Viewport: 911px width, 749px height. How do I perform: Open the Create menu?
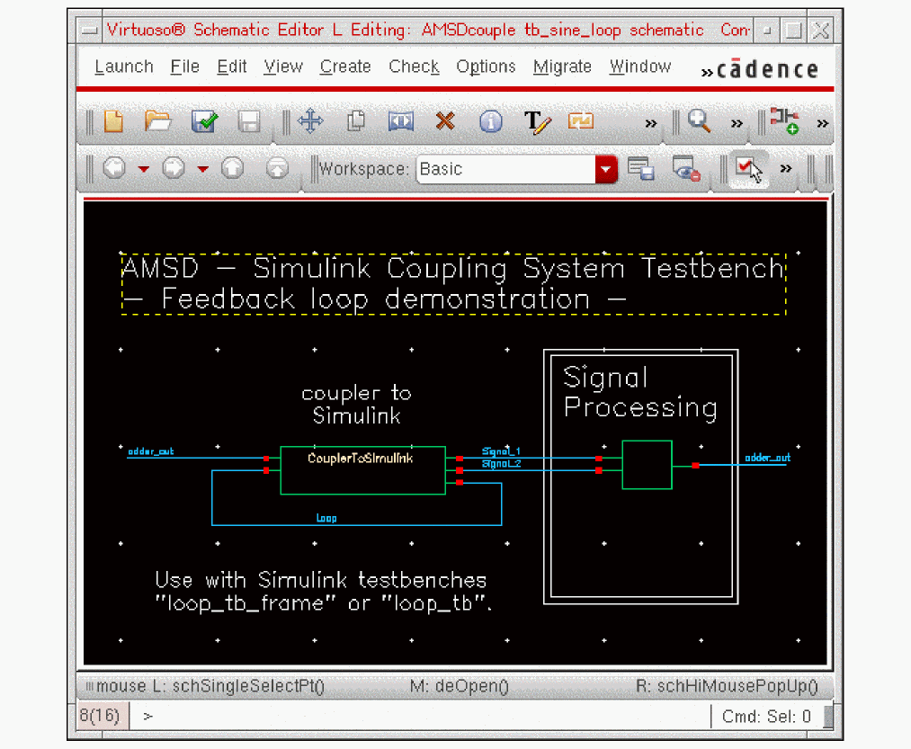[x=345, y=67]
